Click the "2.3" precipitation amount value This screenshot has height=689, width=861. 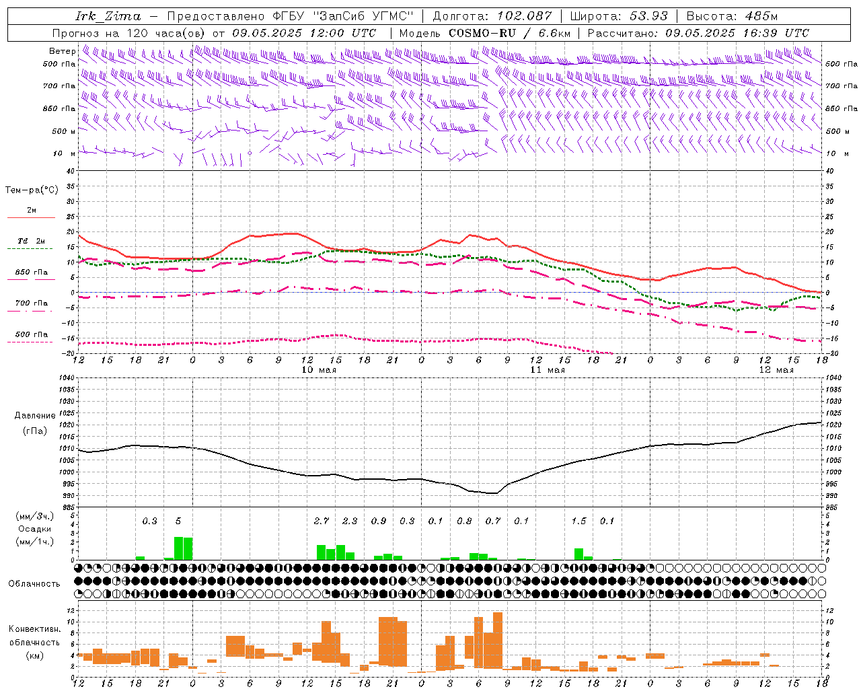pos(350,521)
